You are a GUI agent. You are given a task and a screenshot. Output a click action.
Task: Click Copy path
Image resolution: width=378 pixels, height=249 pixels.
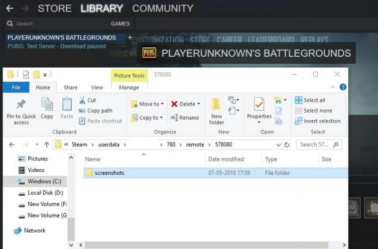(x=96, y=111)
